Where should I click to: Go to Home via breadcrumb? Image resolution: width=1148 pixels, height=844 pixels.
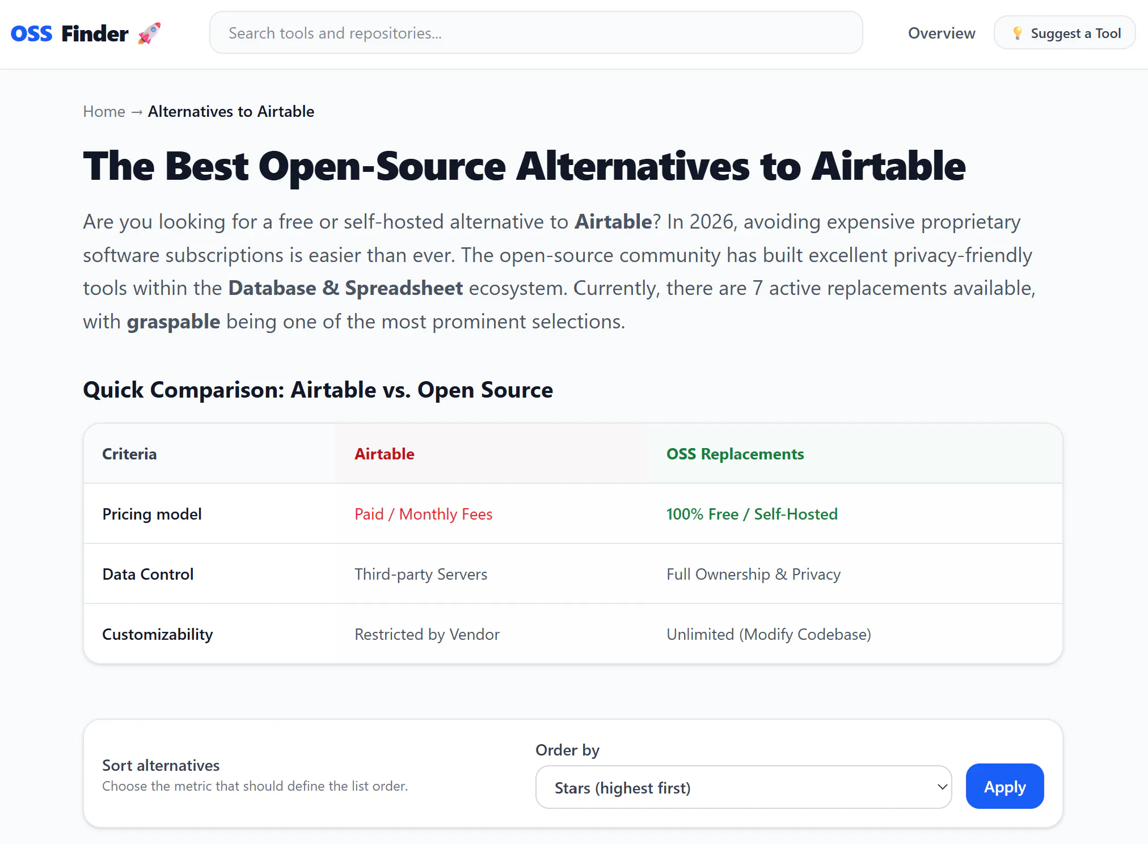[104, 111]
